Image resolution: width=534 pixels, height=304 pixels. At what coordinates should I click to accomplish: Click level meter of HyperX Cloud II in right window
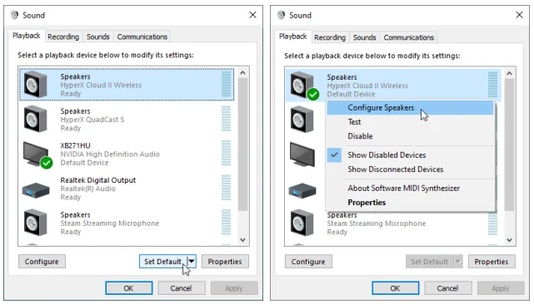click(493, 85)
